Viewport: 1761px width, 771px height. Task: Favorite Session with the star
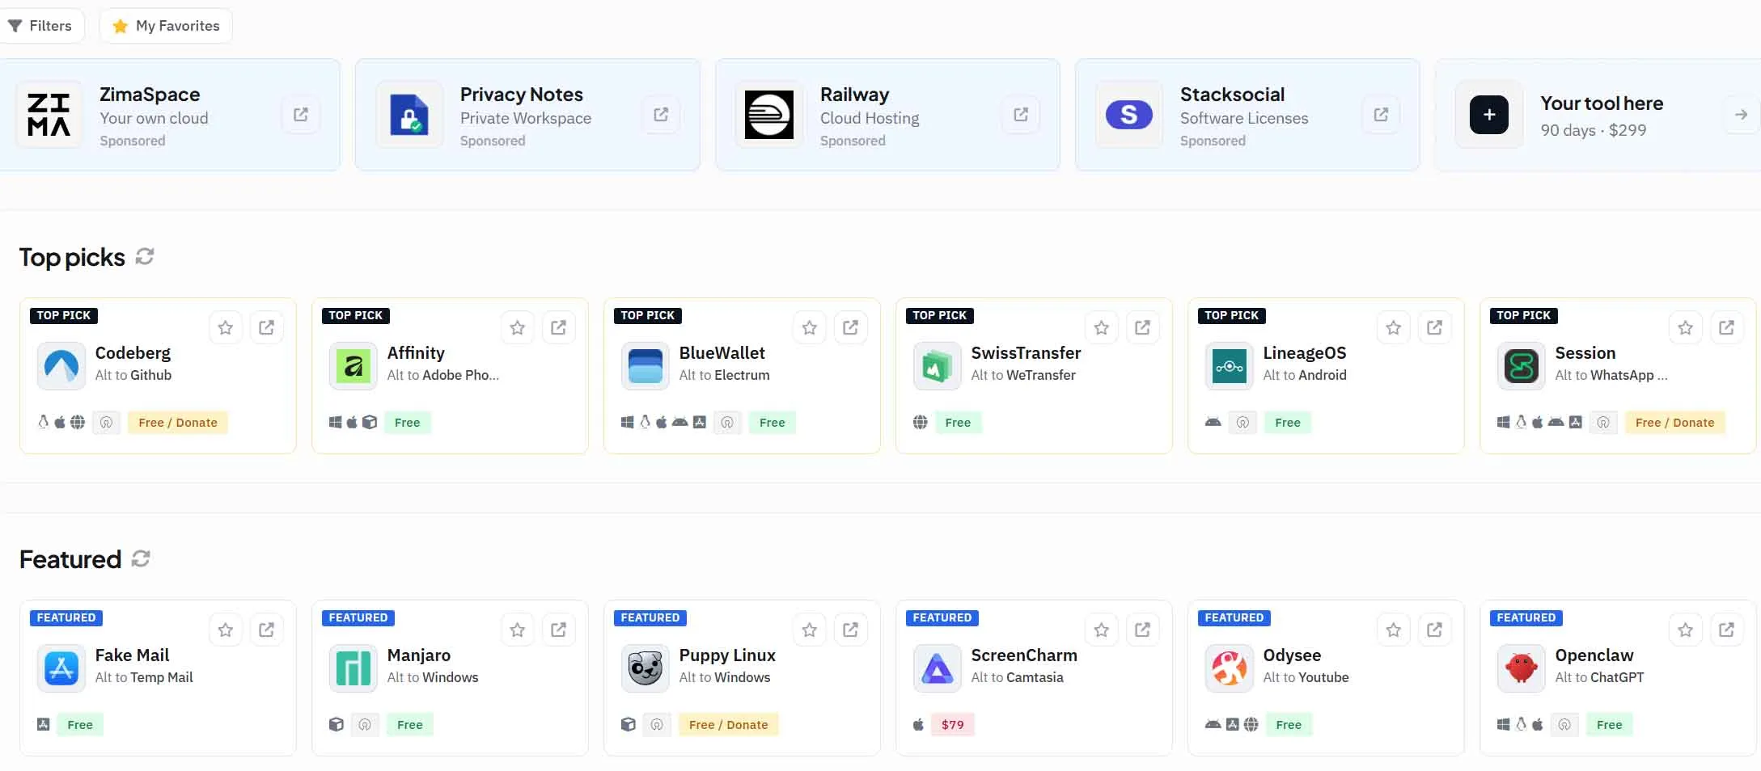pos(1686,327)
